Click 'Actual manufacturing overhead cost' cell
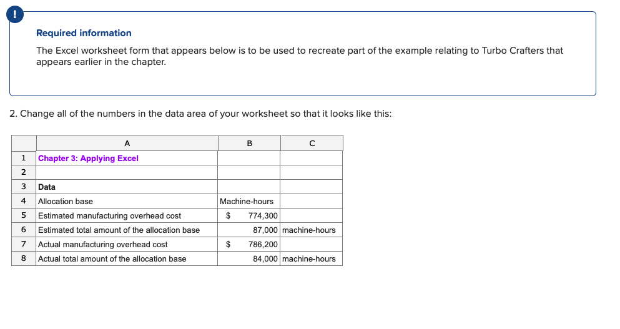 coord(127,244)
